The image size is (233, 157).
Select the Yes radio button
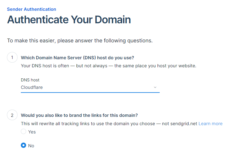coord(24,131)
